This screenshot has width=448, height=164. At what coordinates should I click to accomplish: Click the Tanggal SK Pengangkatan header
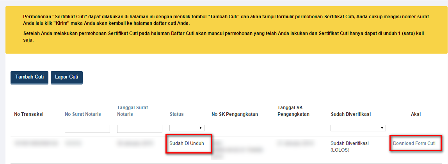click(293, 111)
